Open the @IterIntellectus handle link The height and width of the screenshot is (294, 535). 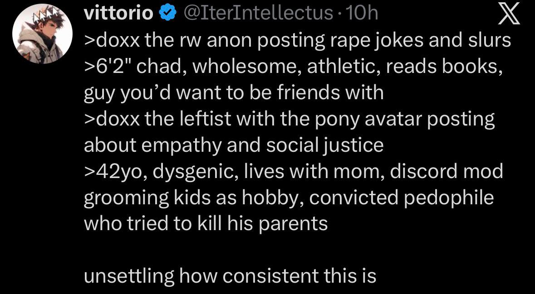coord(257,14)
